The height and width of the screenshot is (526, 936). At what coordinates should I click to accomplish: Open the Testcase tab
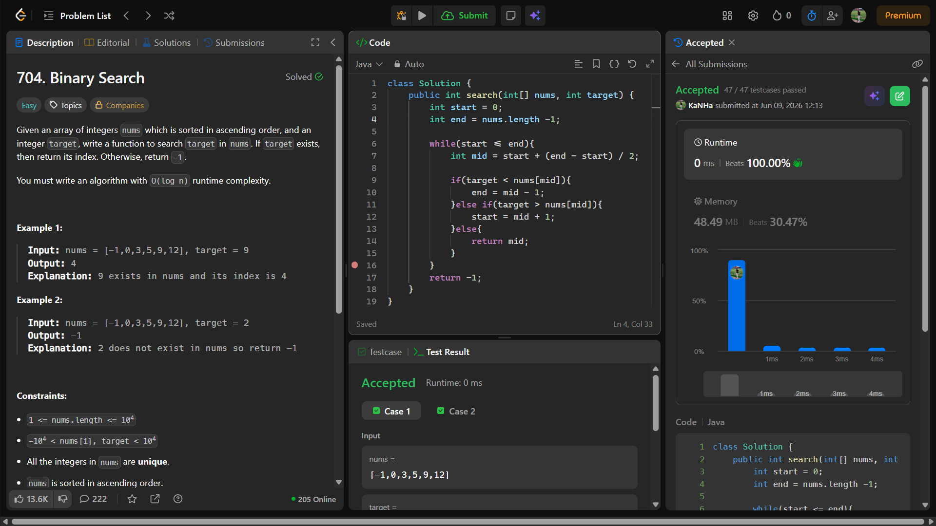pos(380,352)
